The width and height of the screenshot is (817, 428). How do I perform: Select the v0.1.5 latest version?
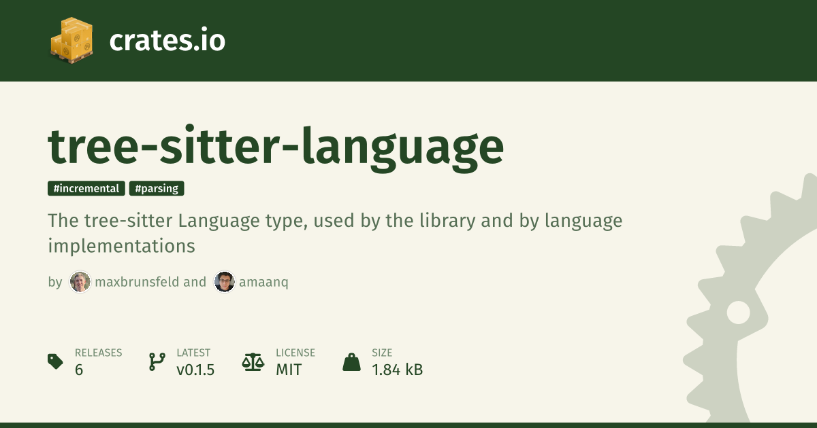pyautogui.click(x=195, y=370)
